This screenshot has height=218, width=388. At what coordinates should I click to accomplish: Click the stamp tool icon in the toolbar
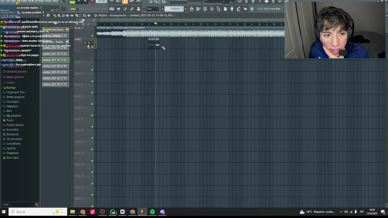(x=139, y=9)
